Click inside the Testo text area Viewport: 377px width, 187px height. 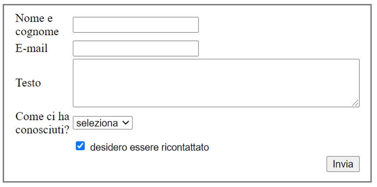pyautogui.click(x=216, y=83)
